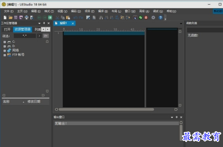Open the 帮助(H) menu
Viewport: 223px width, 147px height.
pos(172,11)
